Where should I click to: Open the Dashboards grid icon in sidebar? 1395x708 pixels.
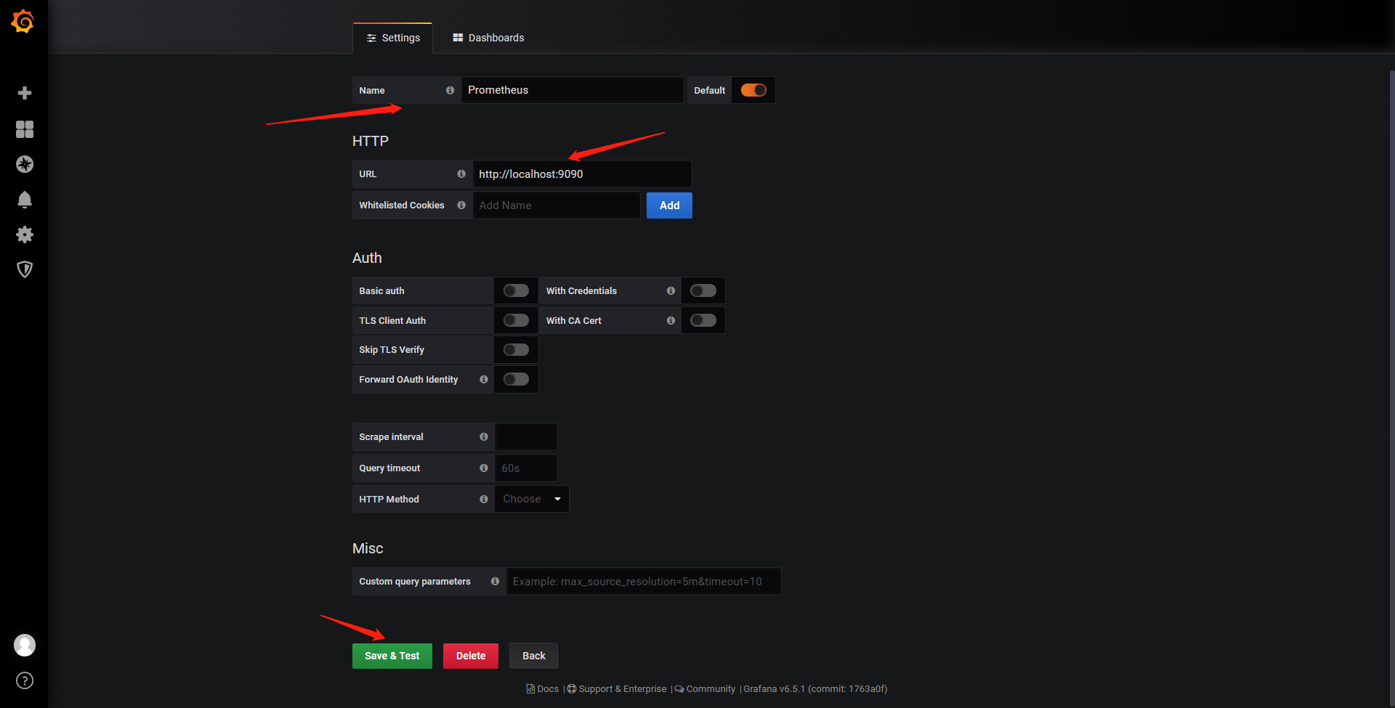tap(25, 129)
